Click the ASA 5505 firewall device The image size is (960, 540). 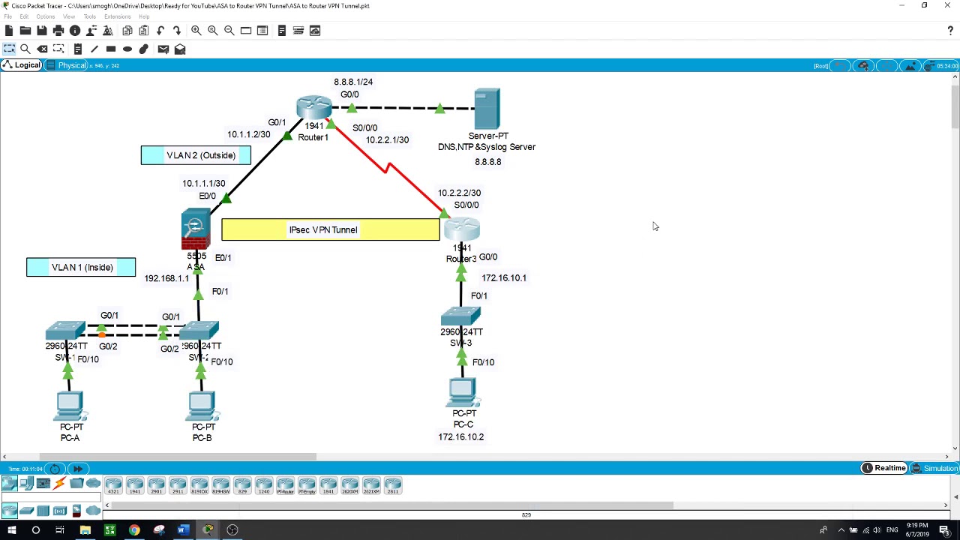click(196, 229)
